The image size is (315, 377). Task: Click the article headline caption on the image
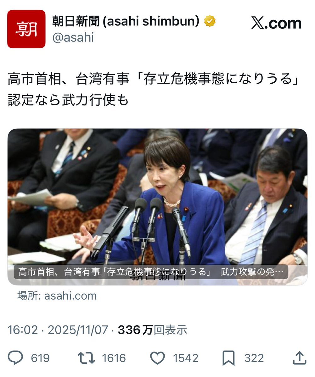tap(151, 272)
